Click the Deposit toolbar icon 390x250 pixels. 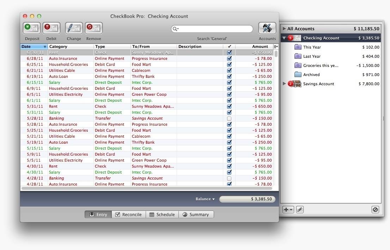click(x=32, y=28)
